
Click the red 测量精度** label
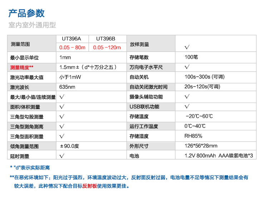[x=22, y=67]
